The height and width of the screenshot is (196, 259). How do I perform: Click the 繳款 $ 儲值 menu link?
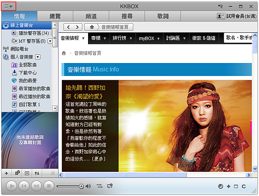pos(204,38)
